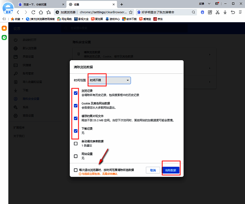Go forward with the forward arrow
The height and width of the screenshot is (204, 245).
(x=26, y=12)
